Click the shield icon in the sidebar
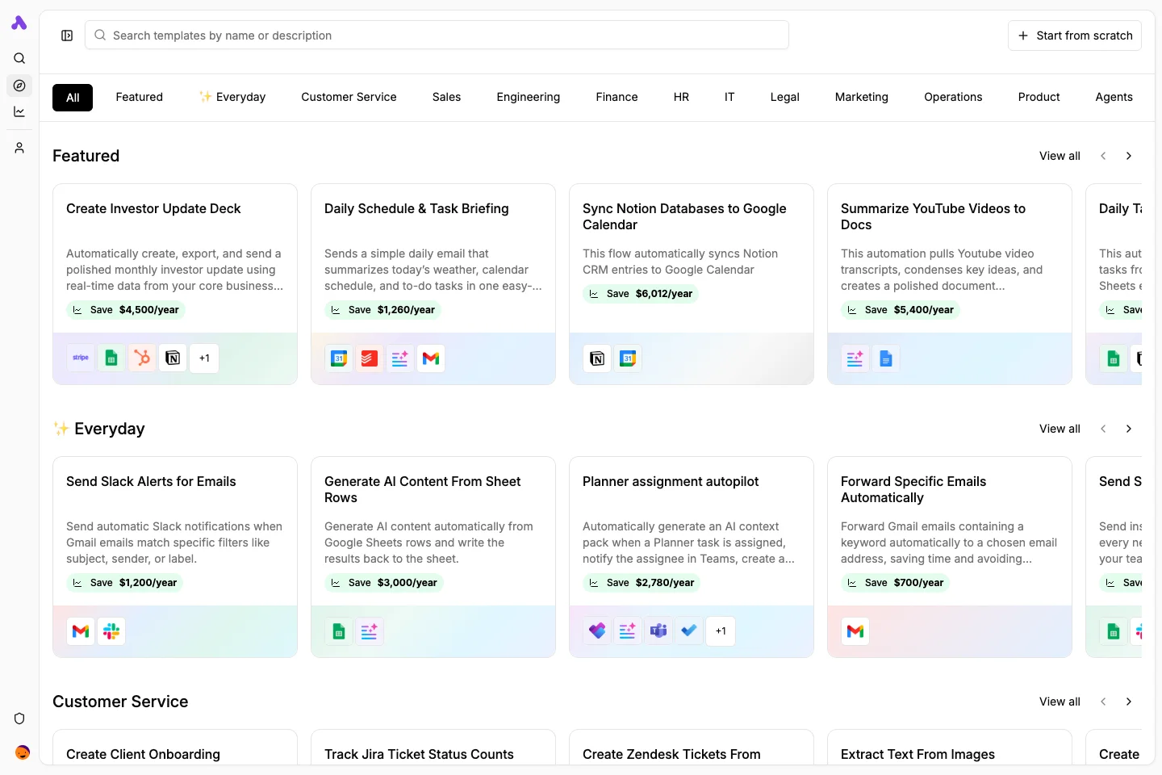The width and height of the screenshot is (1162, 775). 19,718
